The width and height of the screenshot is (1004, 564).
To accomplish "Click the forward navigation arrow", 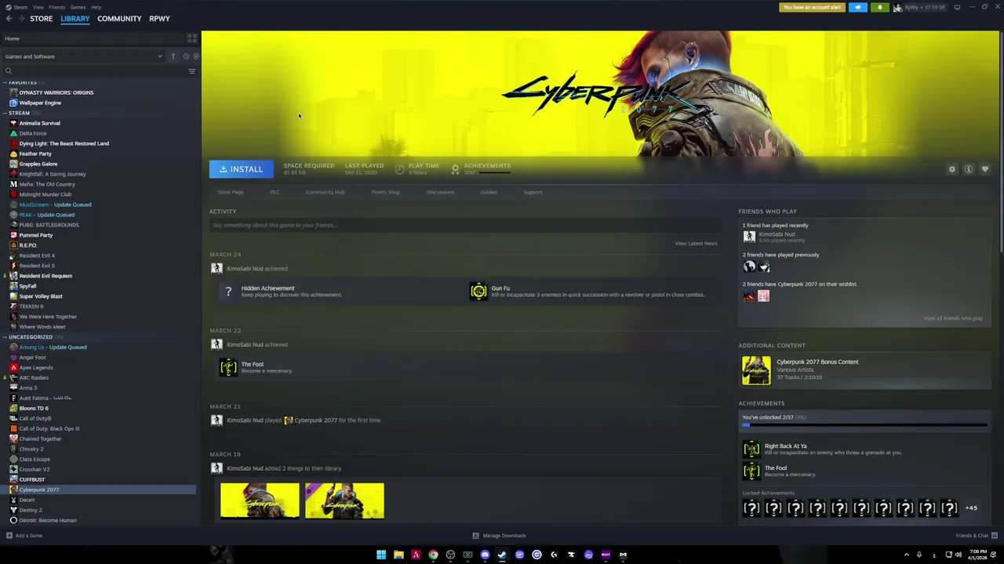I will point(21,18).
